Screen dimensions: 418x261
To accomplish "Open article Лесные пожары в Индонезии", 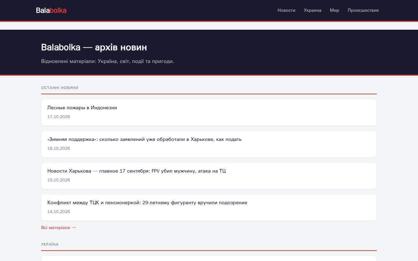I will tap(82, 108).
